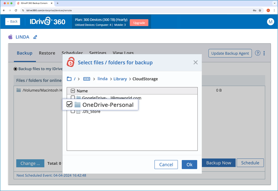Click the Name column header
Viewport: 278px width, 191px height.
pos(82,91)
